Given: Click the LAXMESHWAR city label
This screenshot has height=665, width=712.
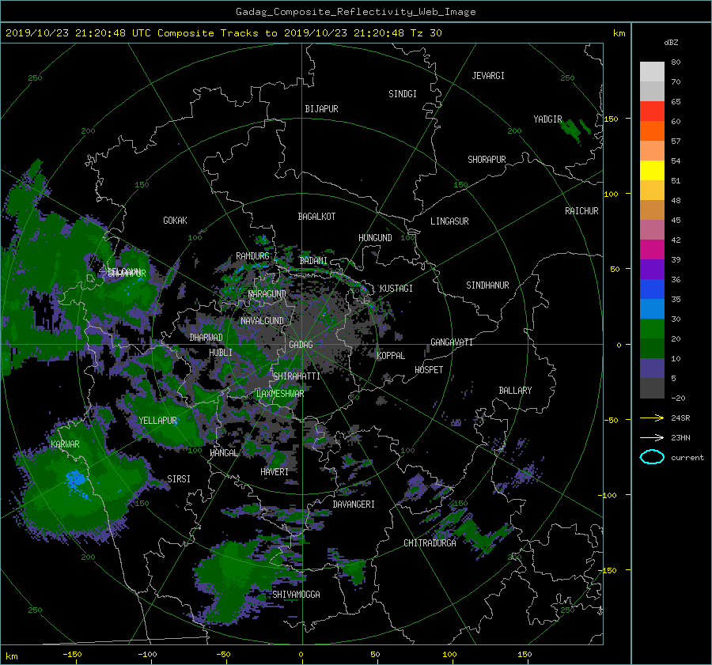Looking at the screenshot, I should 280,394.
